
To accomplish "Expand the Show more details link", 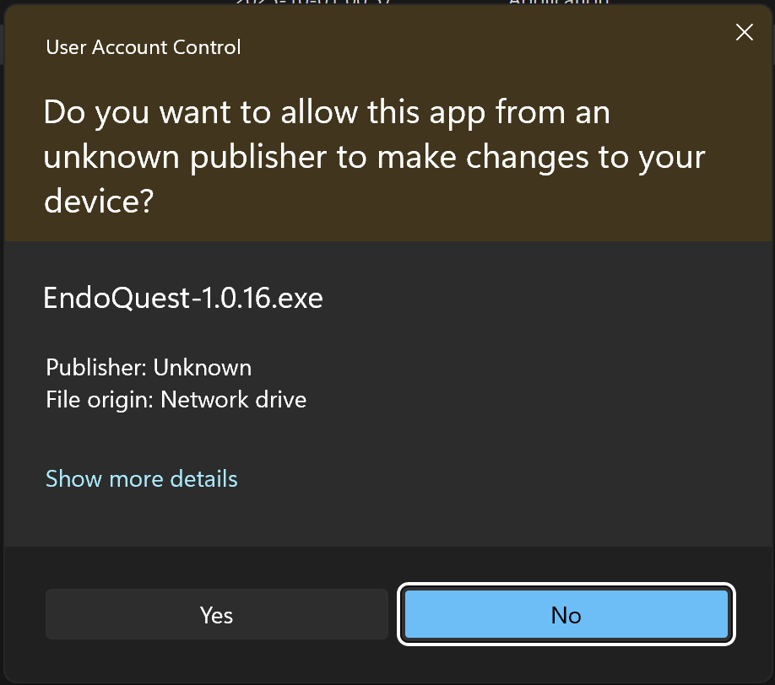I will tap(142, 479).
